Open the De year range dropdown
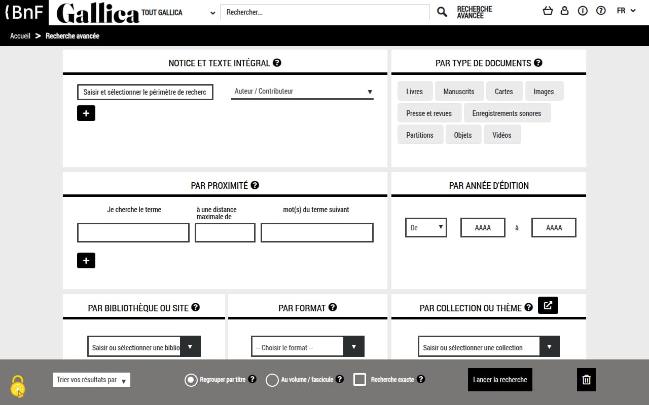The height and width of the screenshot is (405, 649). coord(426,228)
